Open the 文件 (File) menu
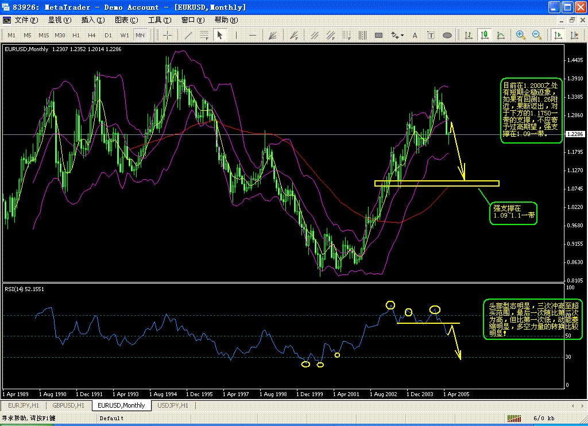588x426 pixels. (26, 20)
